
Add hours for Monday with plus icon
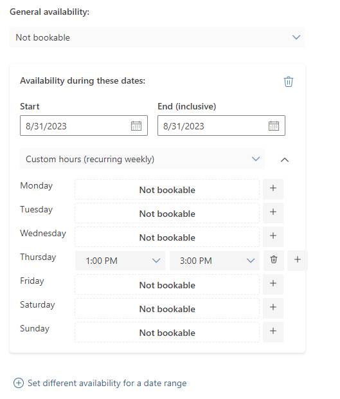(x=273, y=189)
